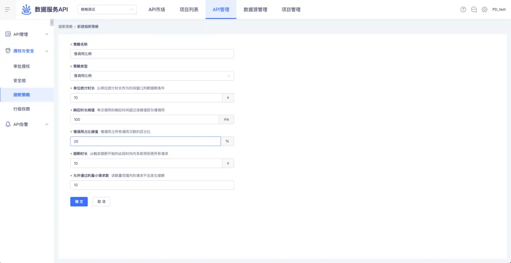Open the 策略类型 dropdown
Screen dimensions: 511x263
coord(152,76)
